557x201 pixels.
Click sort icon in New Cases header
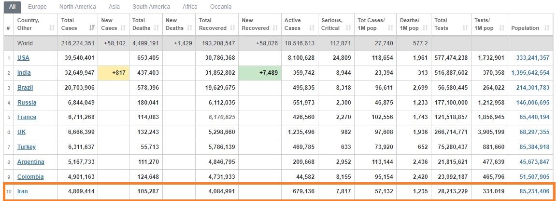tap(123, 28)
